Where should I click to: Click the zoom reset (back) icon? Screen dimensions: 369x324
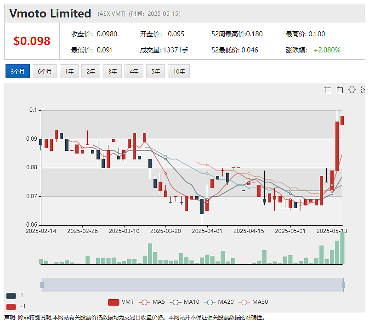pyautogui.click(x=340, y=90)
